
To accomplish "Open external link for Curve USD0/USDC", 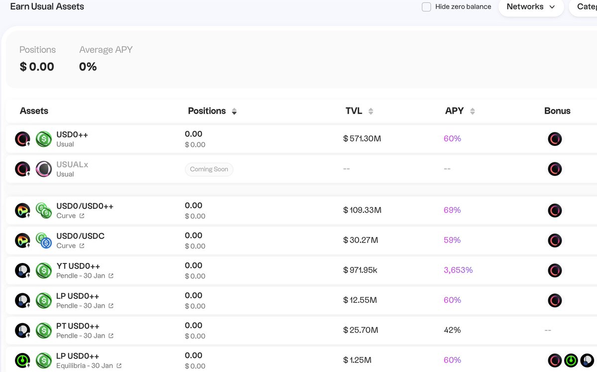I will 82,246.
